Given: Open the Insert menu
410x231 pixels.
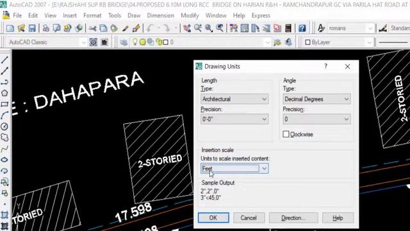Looking at the screenshot, I should [x=70, y=15].
